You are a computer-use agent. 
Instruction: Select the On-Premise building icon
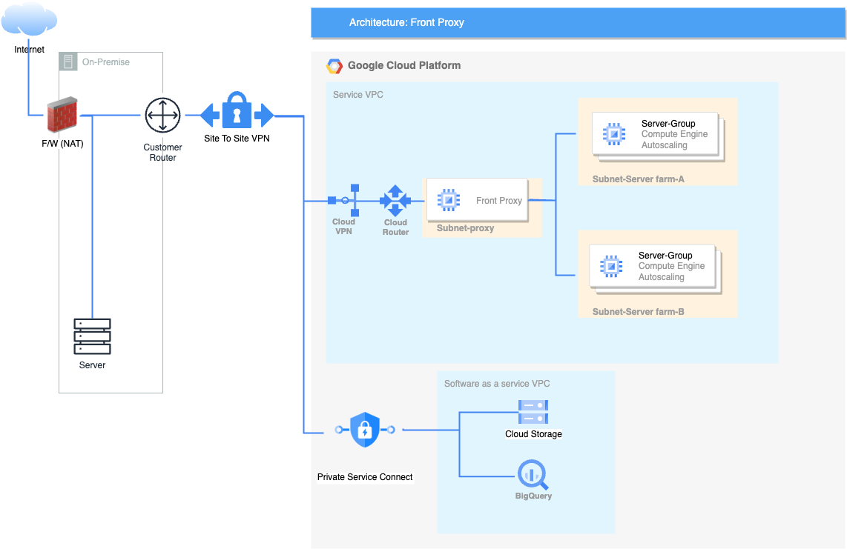[x=68, y=62]
